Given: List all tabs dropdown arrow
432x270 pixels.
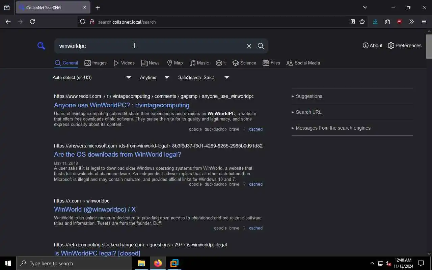Looking at the screenshot, I should click(x=365, y=7).
